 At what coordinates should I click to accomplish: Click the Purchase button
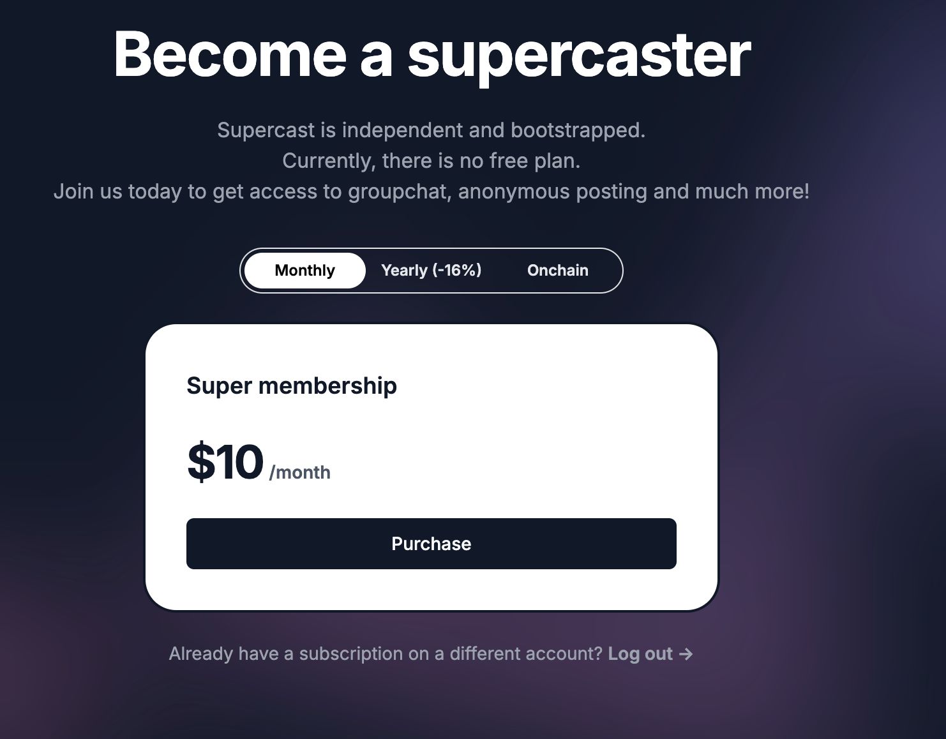point(431,544)
